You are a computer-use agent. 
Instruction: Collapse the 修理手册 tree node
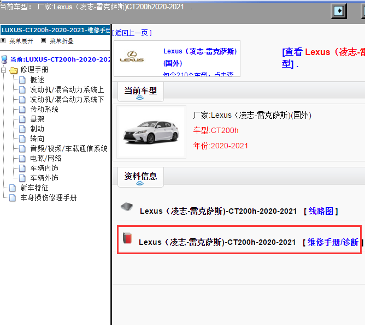3,70
